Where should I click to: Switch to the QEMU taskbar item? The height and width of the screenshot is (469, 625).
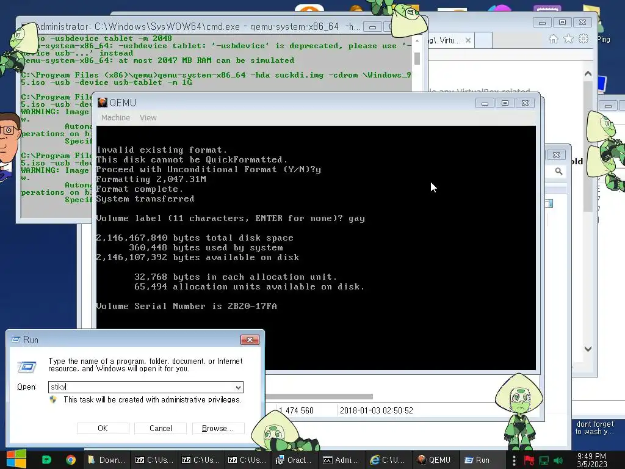point(434,460)
